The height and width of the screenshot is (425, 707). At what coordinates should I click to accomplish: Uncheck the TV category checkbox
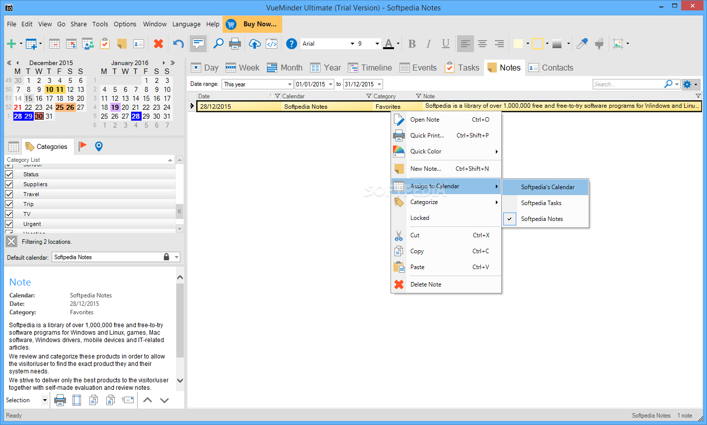tap(9, 214)
